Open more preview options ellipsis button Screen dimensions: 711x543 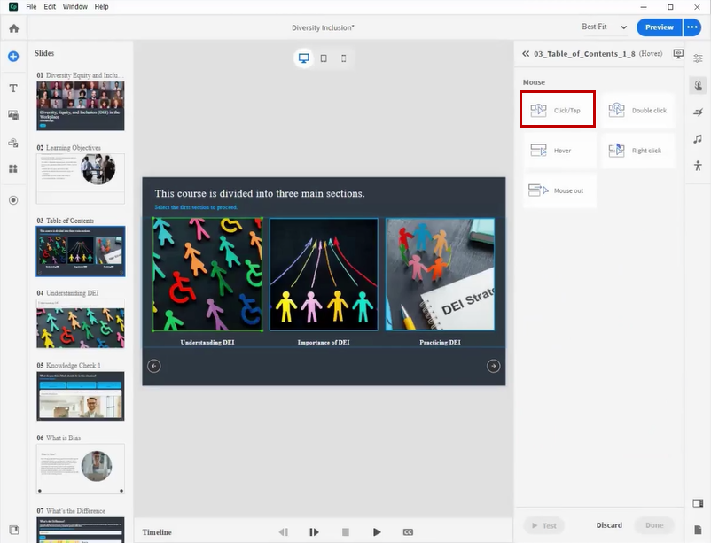692,27
